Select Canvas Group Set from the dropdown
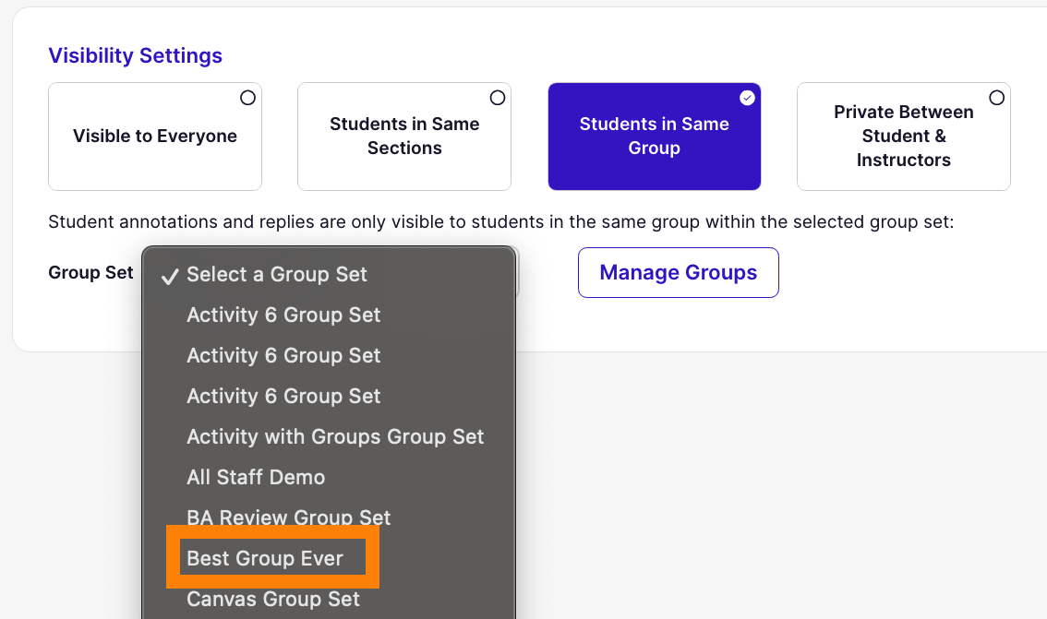Screen dimensions: 1047x619 coord(272,599)
